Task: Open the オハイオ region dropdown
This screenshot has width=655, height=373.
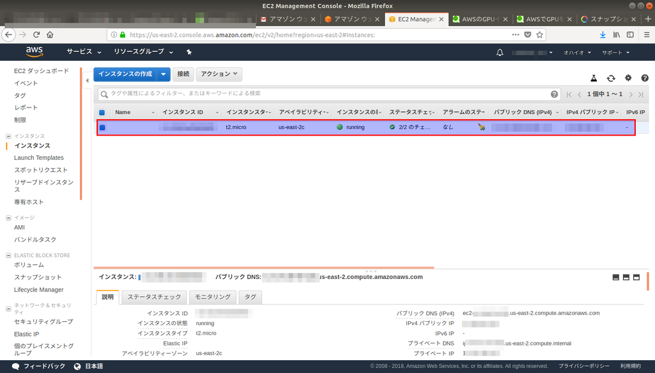Action: click(x=578, y=52)
